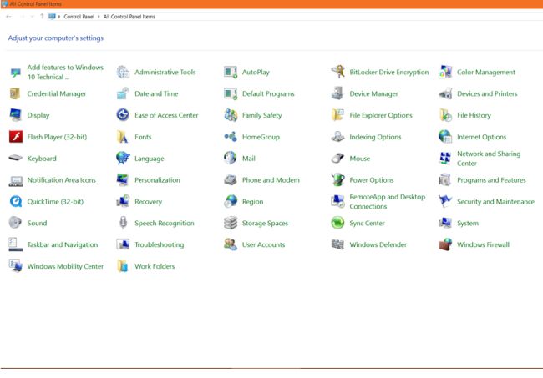543x378 pixels.
Task: Click the Taskbar and Navigation link
Action: coord(63,244)
